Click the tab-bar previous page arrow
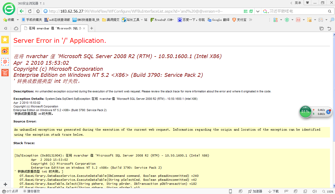Viewport: 335px width, 194px height. coord(6,28)
